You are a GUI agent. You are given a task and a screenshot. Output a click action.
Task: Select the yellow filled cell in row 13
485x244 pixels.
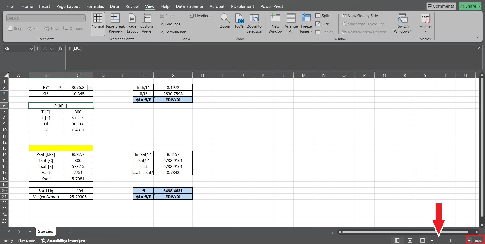pyautogui.click(x=61, y=148)
